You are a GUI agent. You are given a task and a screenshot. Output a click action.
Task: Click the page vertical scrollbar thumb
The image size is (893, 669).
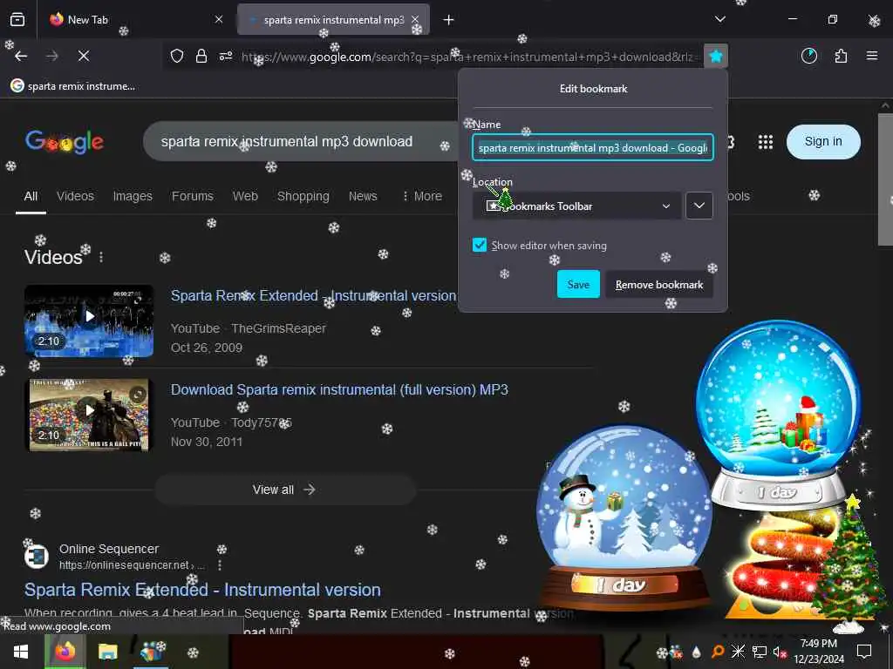[885, 179]
